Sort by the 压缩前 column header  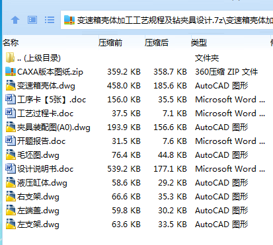[110, 42]
